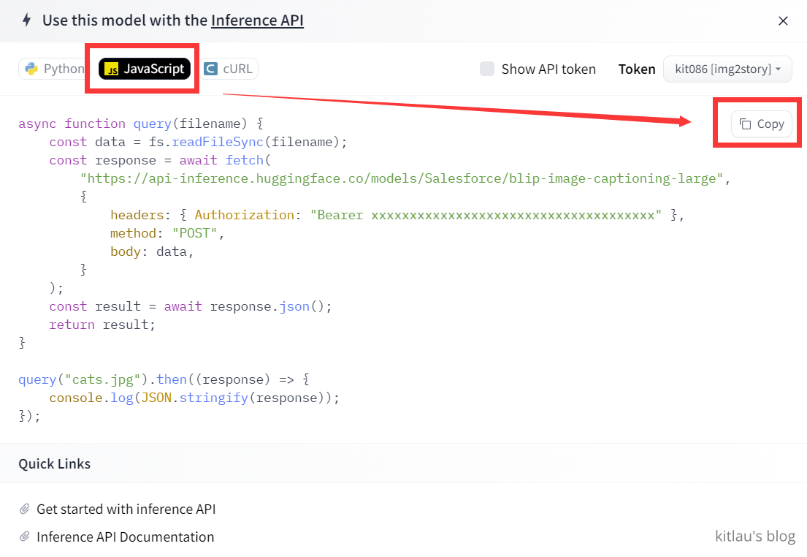Open the Inference API Documentation link
The image size is (807, 557).
[x=125, y=537]
